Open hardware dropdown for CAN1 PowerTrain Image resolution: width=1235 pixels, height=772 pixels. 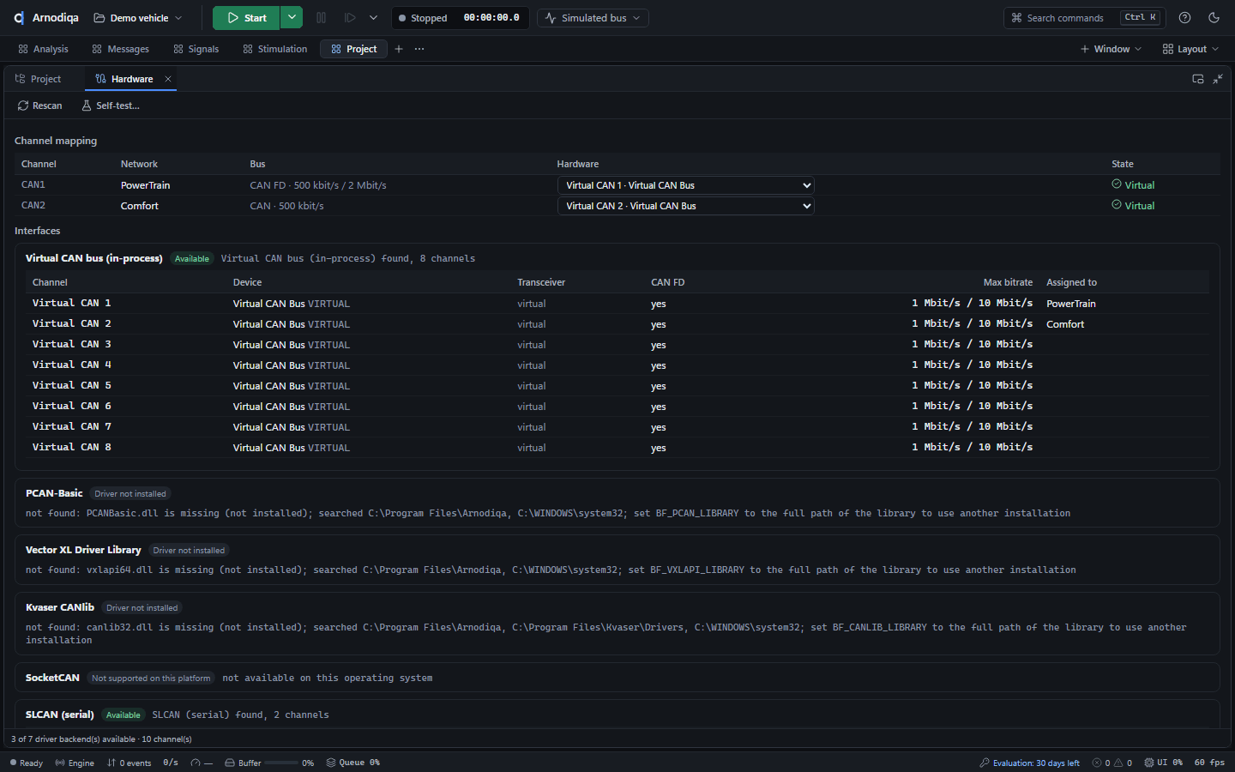click(x=685, y=185)
